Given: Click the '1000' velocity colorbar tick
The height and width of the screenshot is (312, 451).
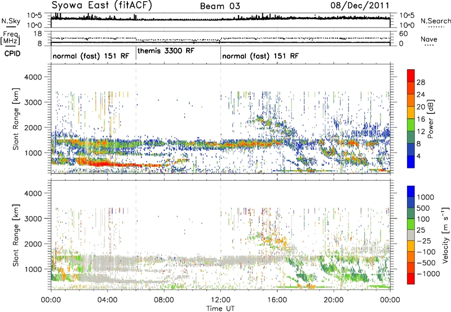Looking at the screenshot, I should 426,197.
